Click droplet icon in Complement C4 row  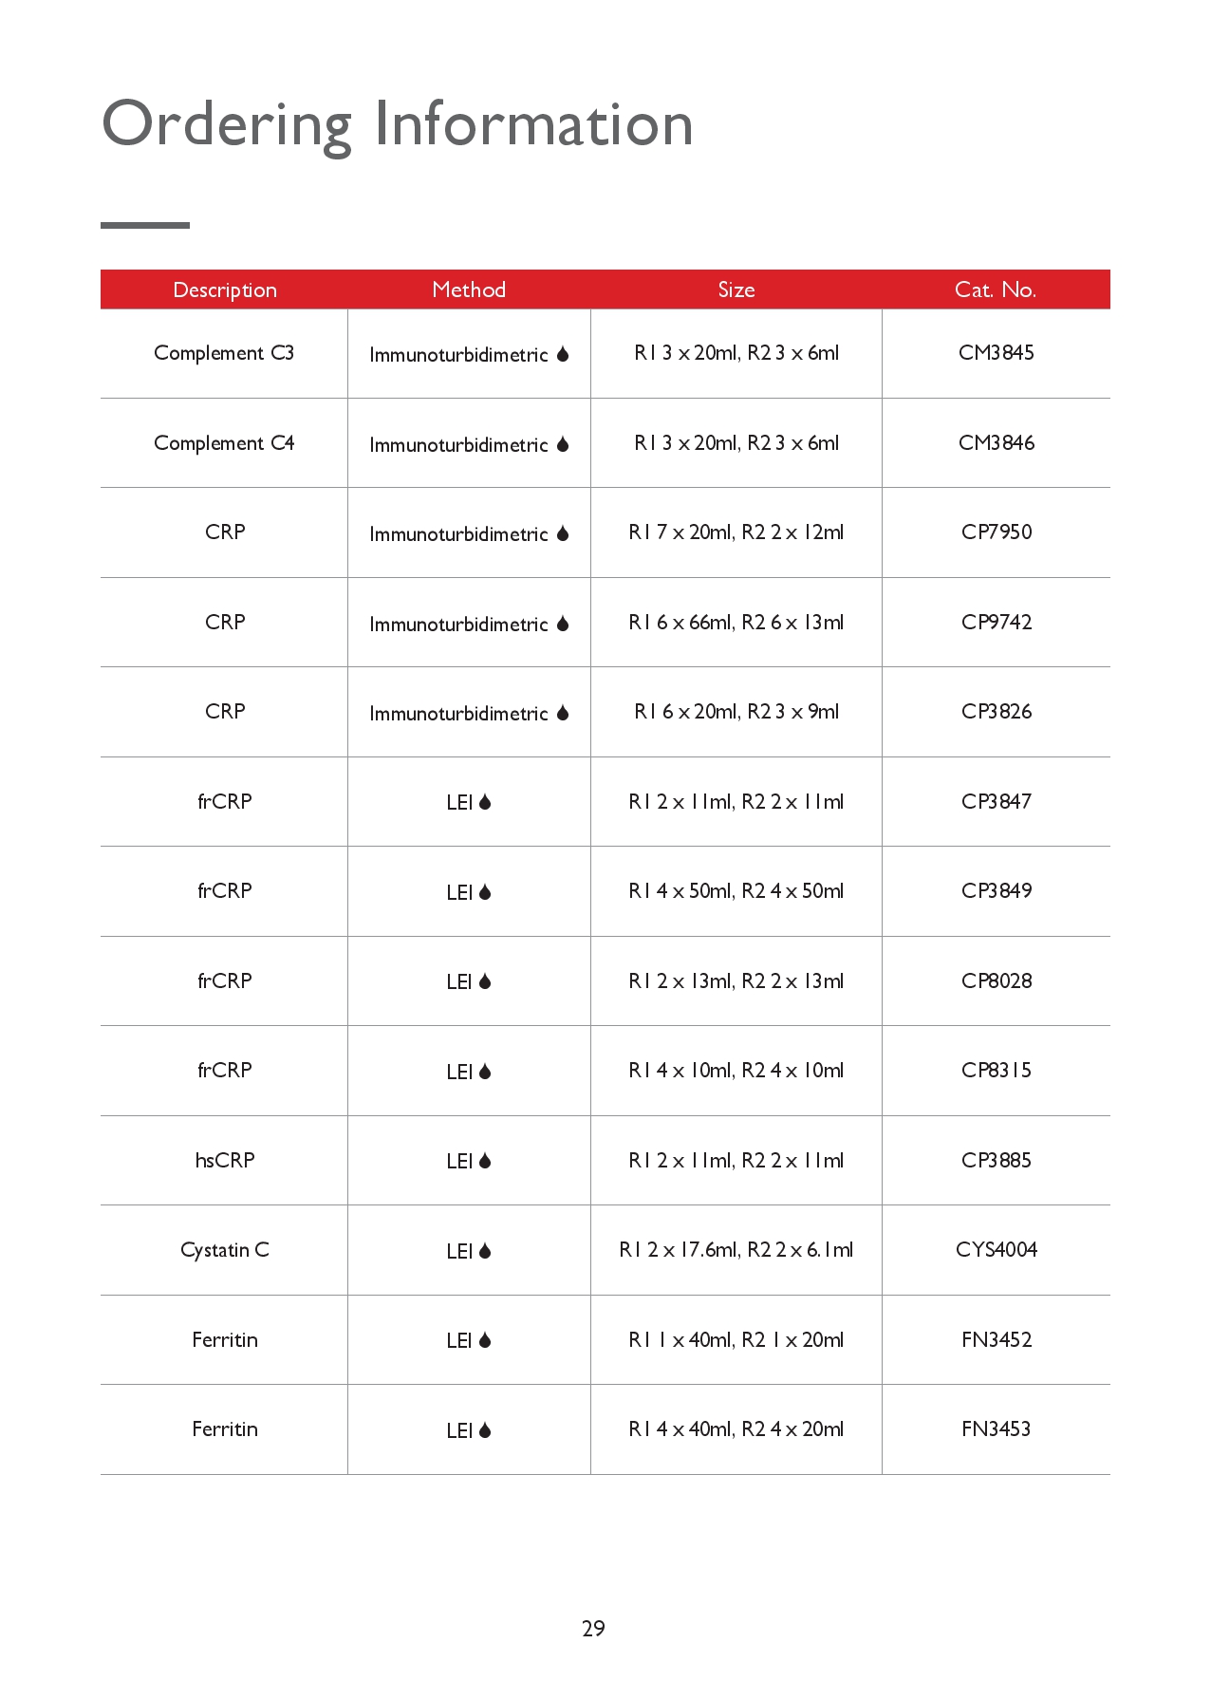pos(563,444)
